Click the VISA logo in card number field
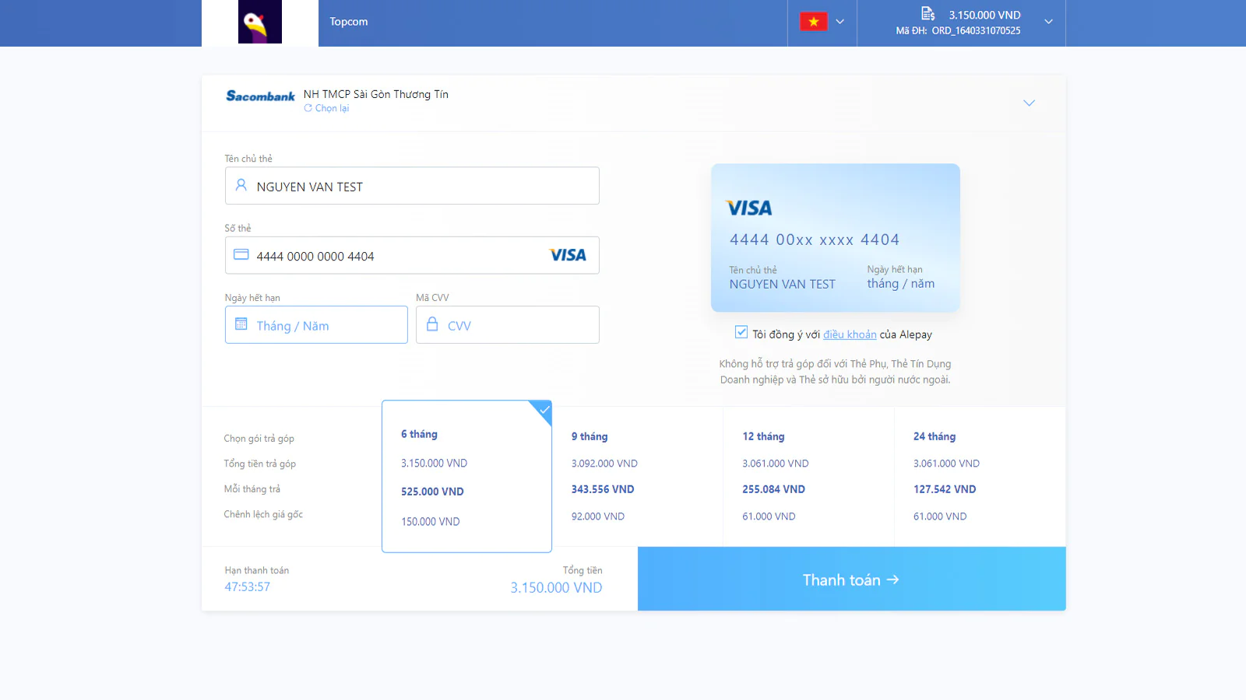Viewport: 1246px width, 700px height. [x=568, y=255]
